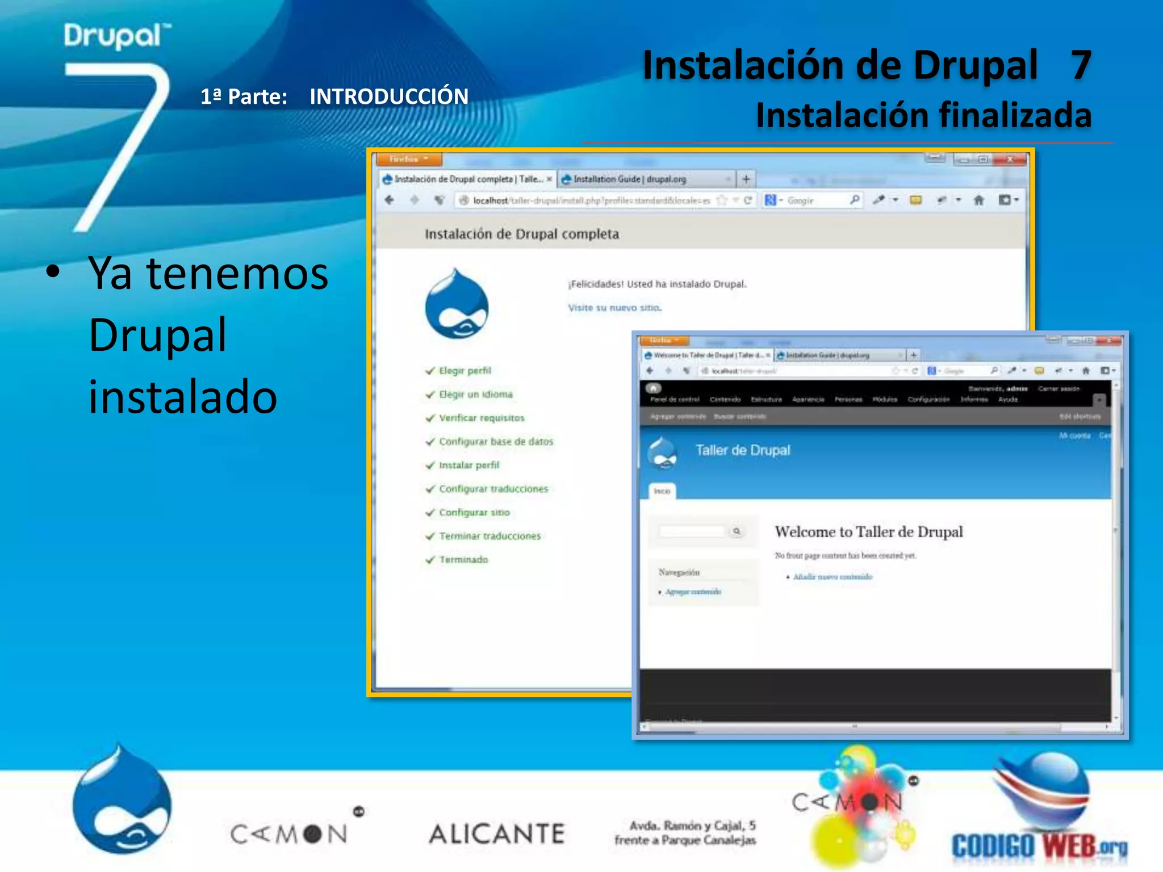The height and width of the screenshot is (872, 1163).
Task: Click the Drupal drop logo on the install page
Action: 457,304
